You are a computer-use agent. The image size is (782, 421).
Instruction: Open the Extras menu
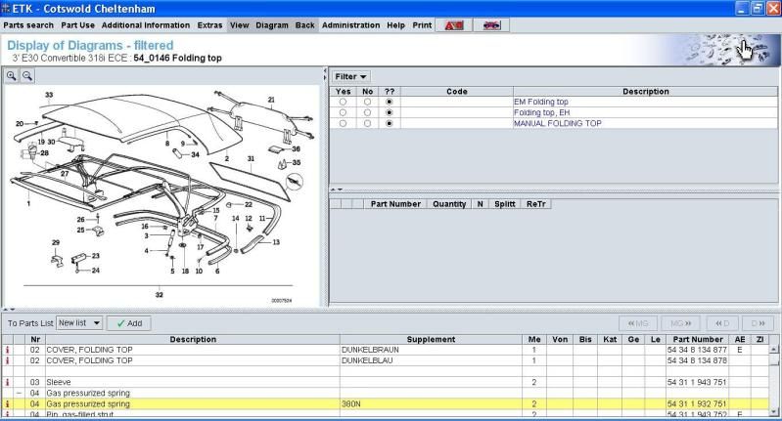tap(210, 24)
